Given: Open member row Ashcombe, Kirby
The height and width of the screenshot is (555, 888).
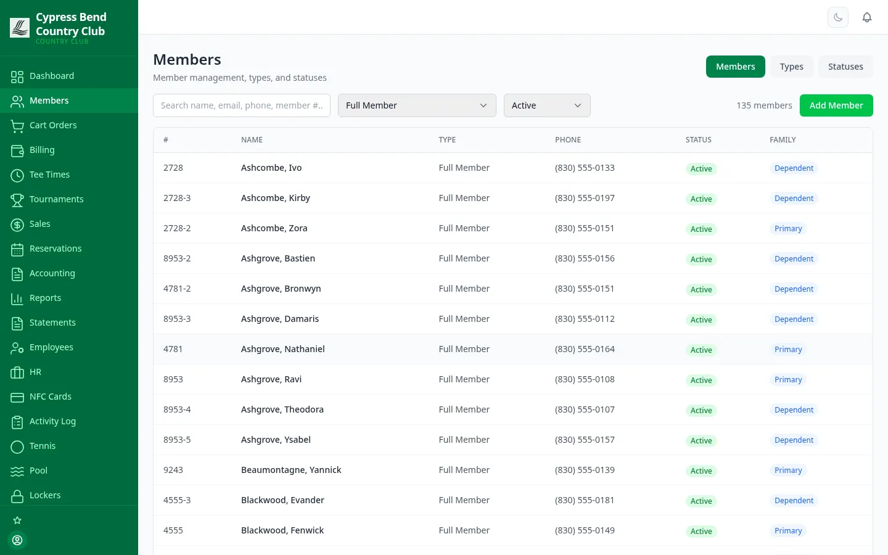Looking at the screenshot, I should (513, 198).
